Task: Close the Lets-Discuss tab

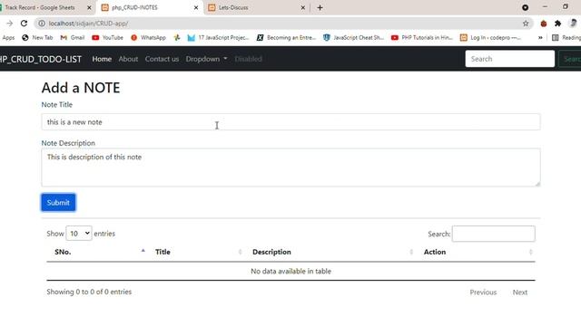Action: [302, 7]
